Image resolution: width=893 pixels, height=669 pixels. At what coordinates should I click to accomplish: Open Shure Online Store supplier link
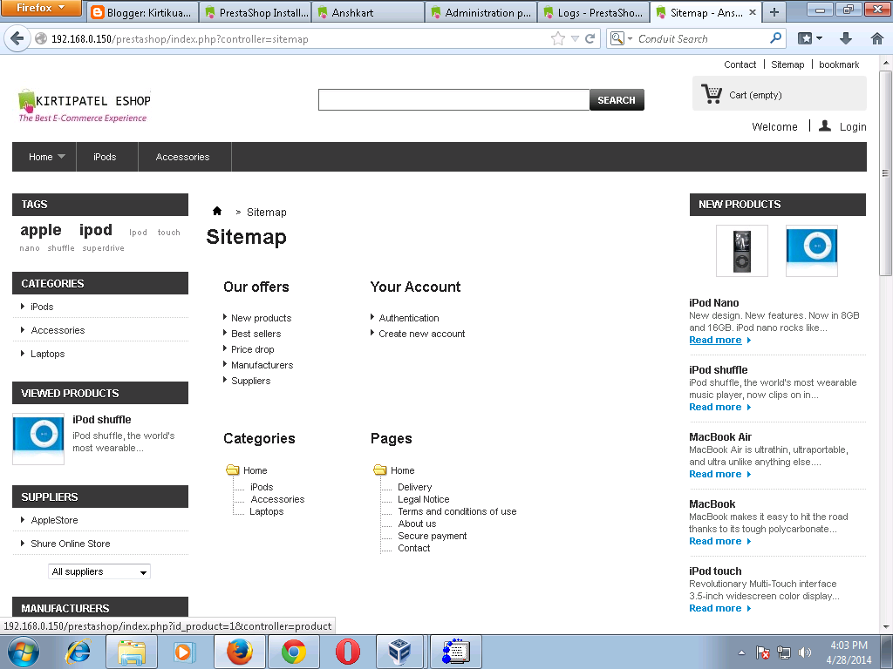(x=71, y=544)
